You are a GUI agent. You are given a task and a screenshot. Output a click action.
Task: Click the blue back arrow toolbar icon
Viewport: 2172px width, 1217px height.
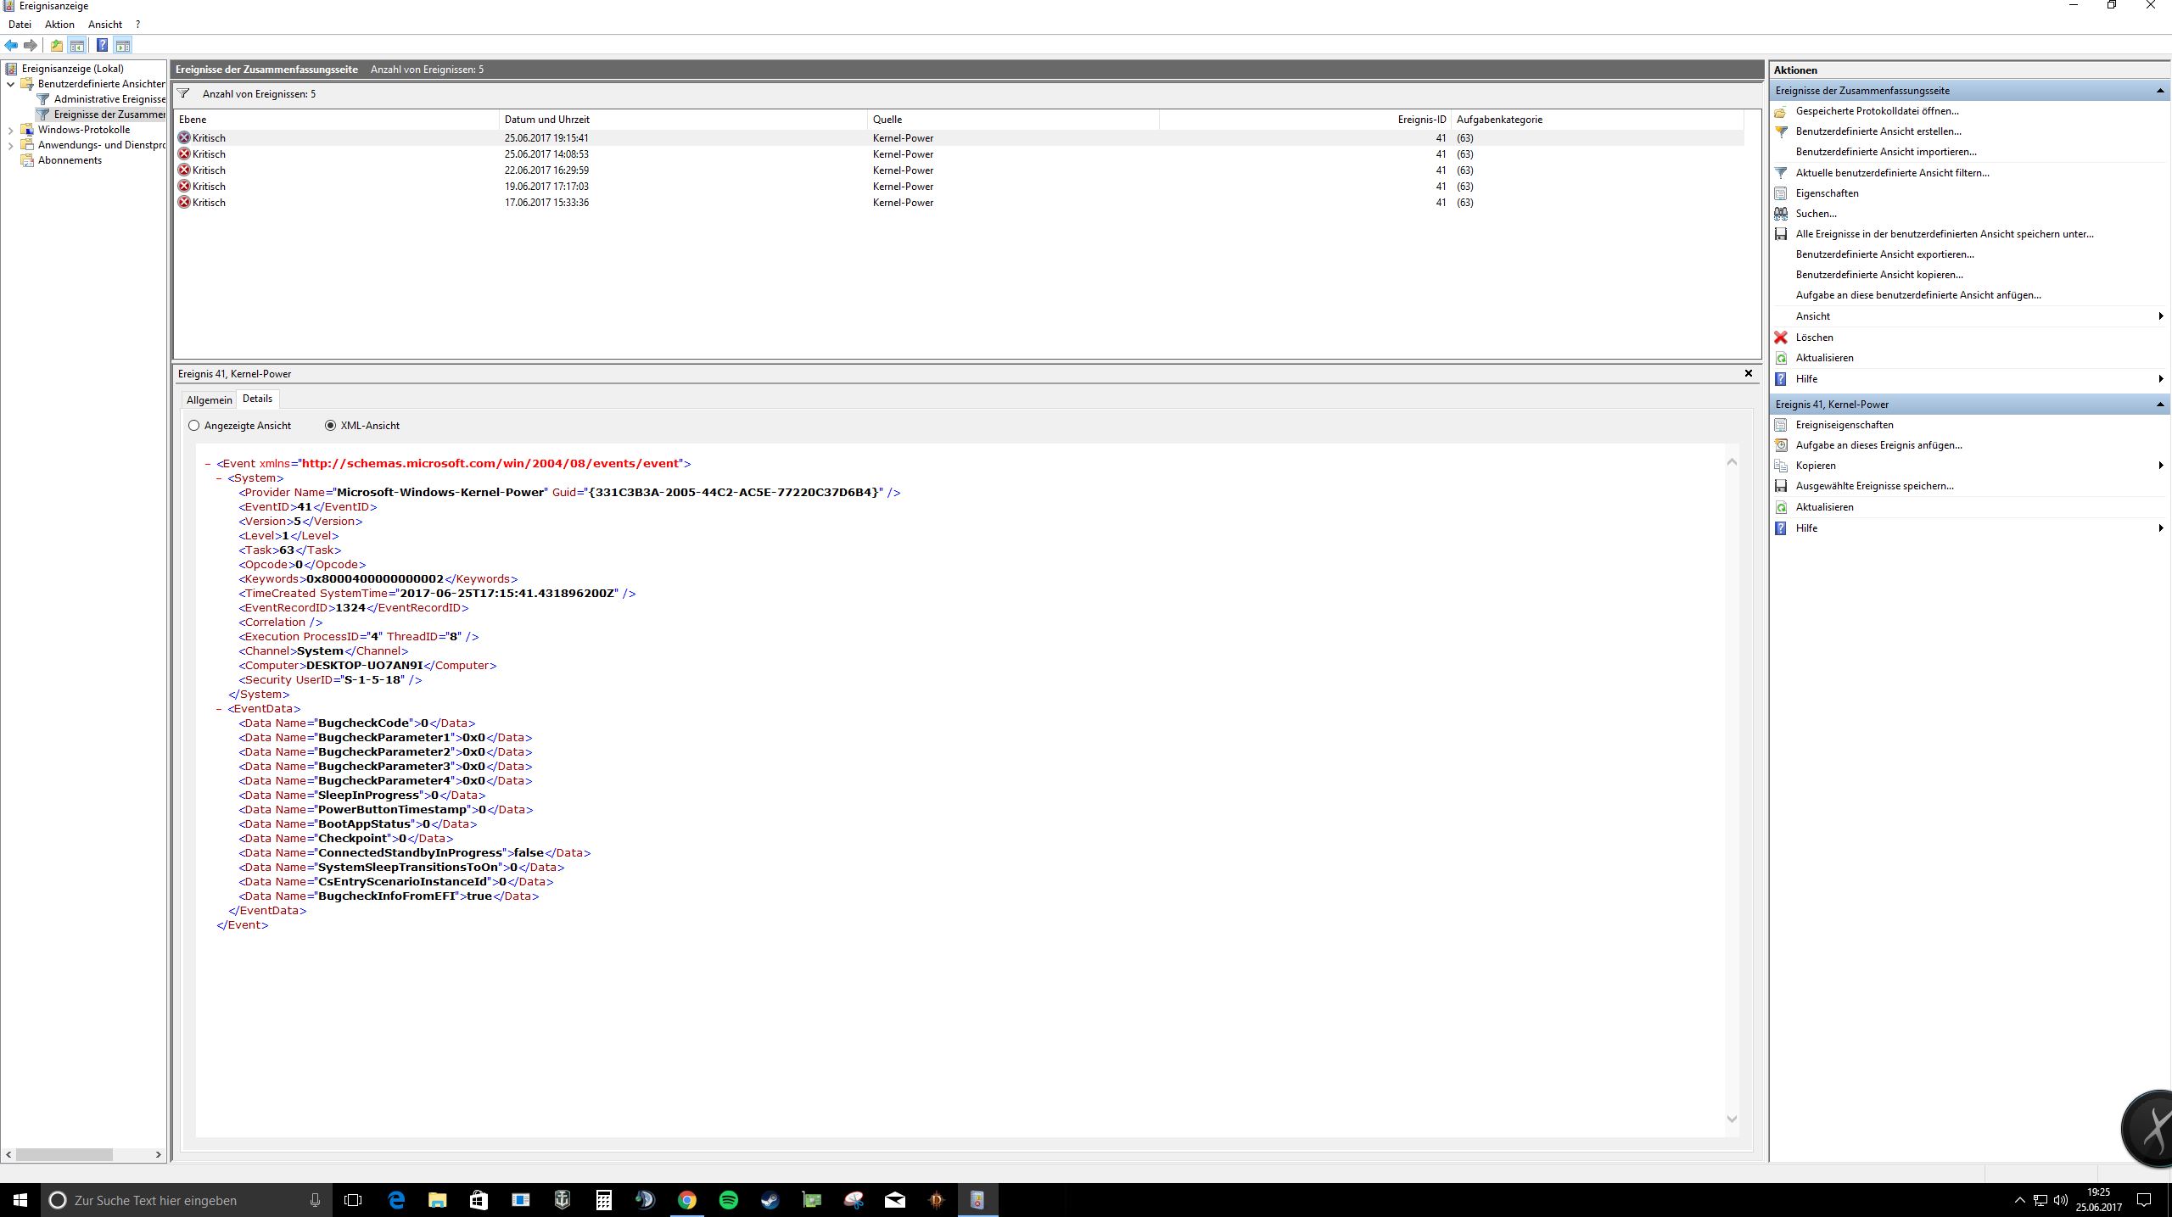(x=11, y=46)
